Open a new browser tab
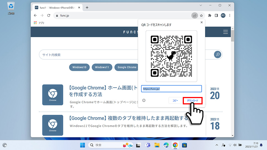 pyautogui.click(x=87, y=8)
